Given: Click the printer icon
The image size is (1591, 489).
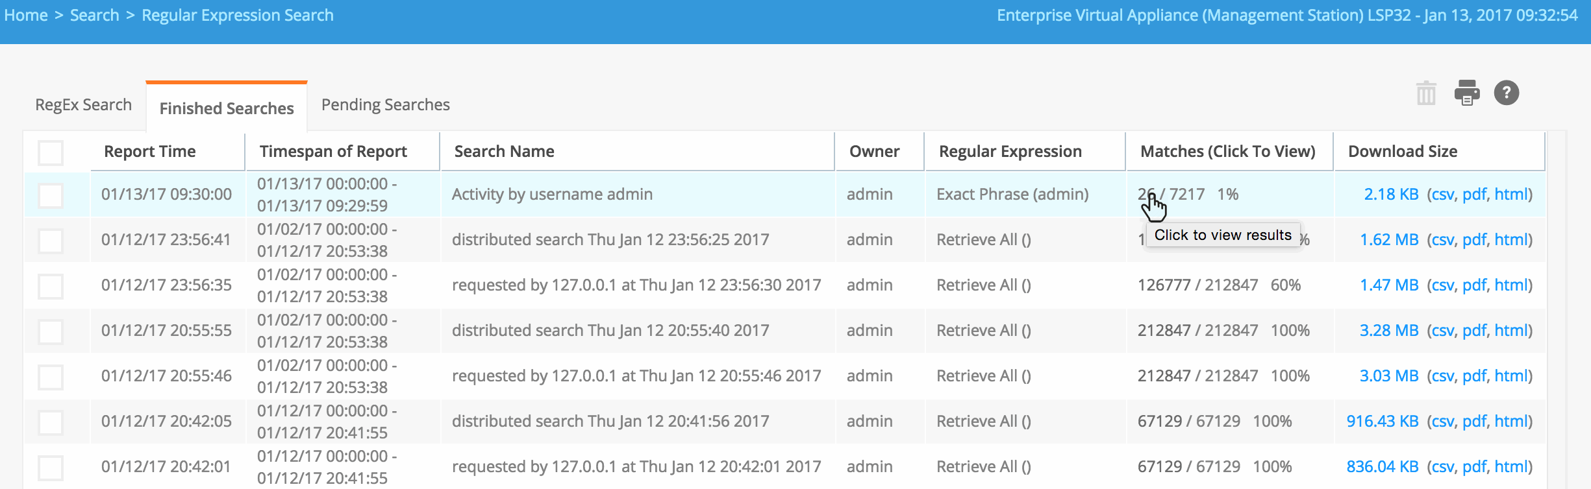Looking at the screenshot, I should (x=1466, y=93).
